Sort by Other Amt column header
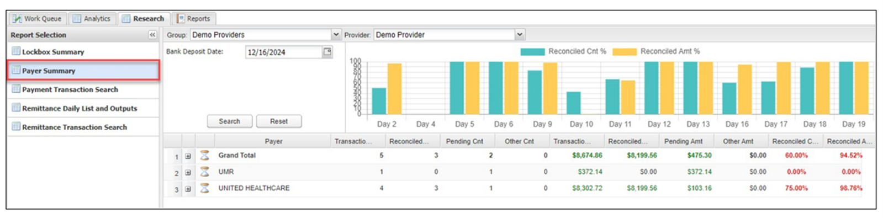Image resolution: width=883 pixels, height=218 pixels. [x=738, y=141]
